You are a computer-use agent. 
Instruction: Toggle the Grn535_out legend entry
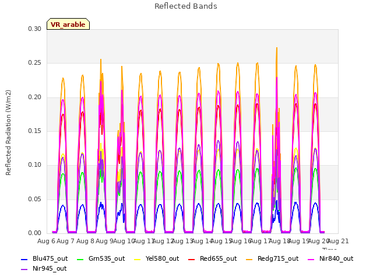click(101, 258)
